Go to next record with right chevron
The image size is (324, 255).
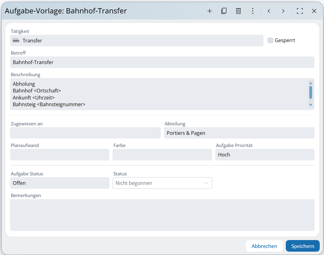[283, 11]
